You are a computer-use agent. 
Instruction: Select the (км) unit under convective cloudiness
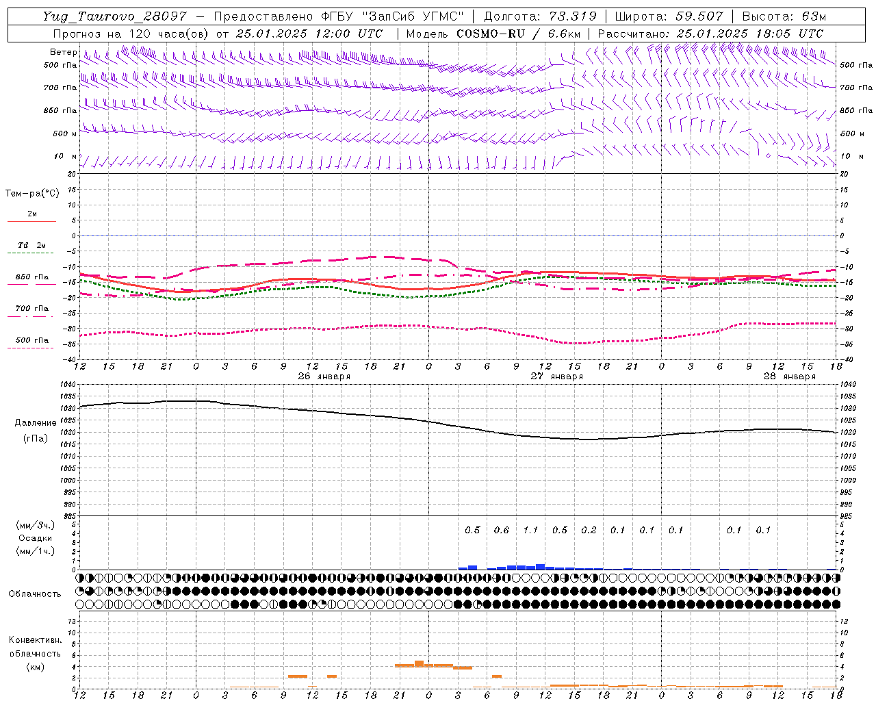click(x=35, y=667)
